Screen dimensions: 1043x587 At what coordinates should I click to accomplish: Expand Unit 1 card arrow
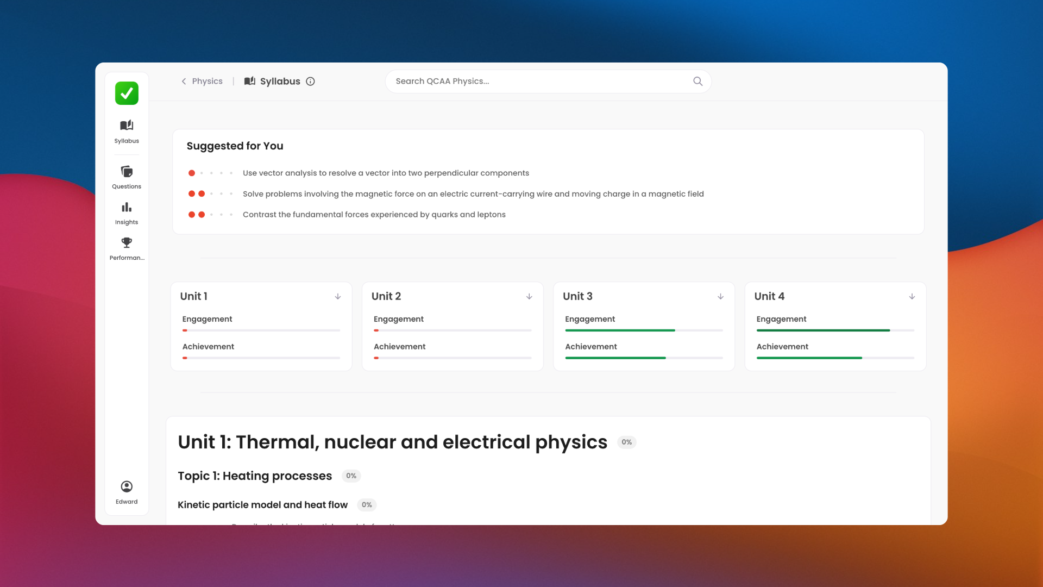tap(338, 297)
